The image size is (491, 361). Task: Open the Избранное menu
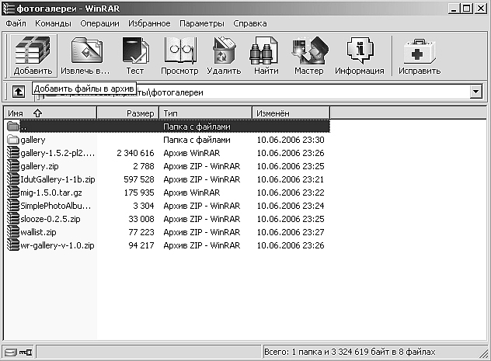click(149, 23)
